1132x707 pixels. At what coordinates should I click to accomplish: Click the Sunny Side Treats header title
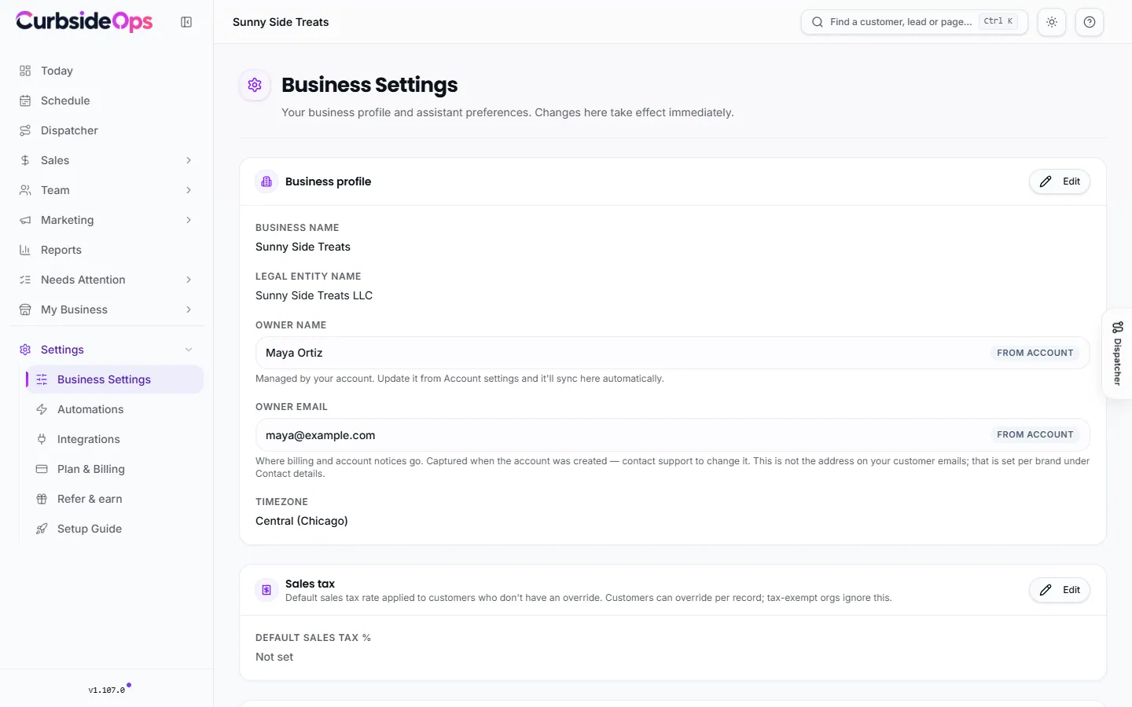(281, 22)
